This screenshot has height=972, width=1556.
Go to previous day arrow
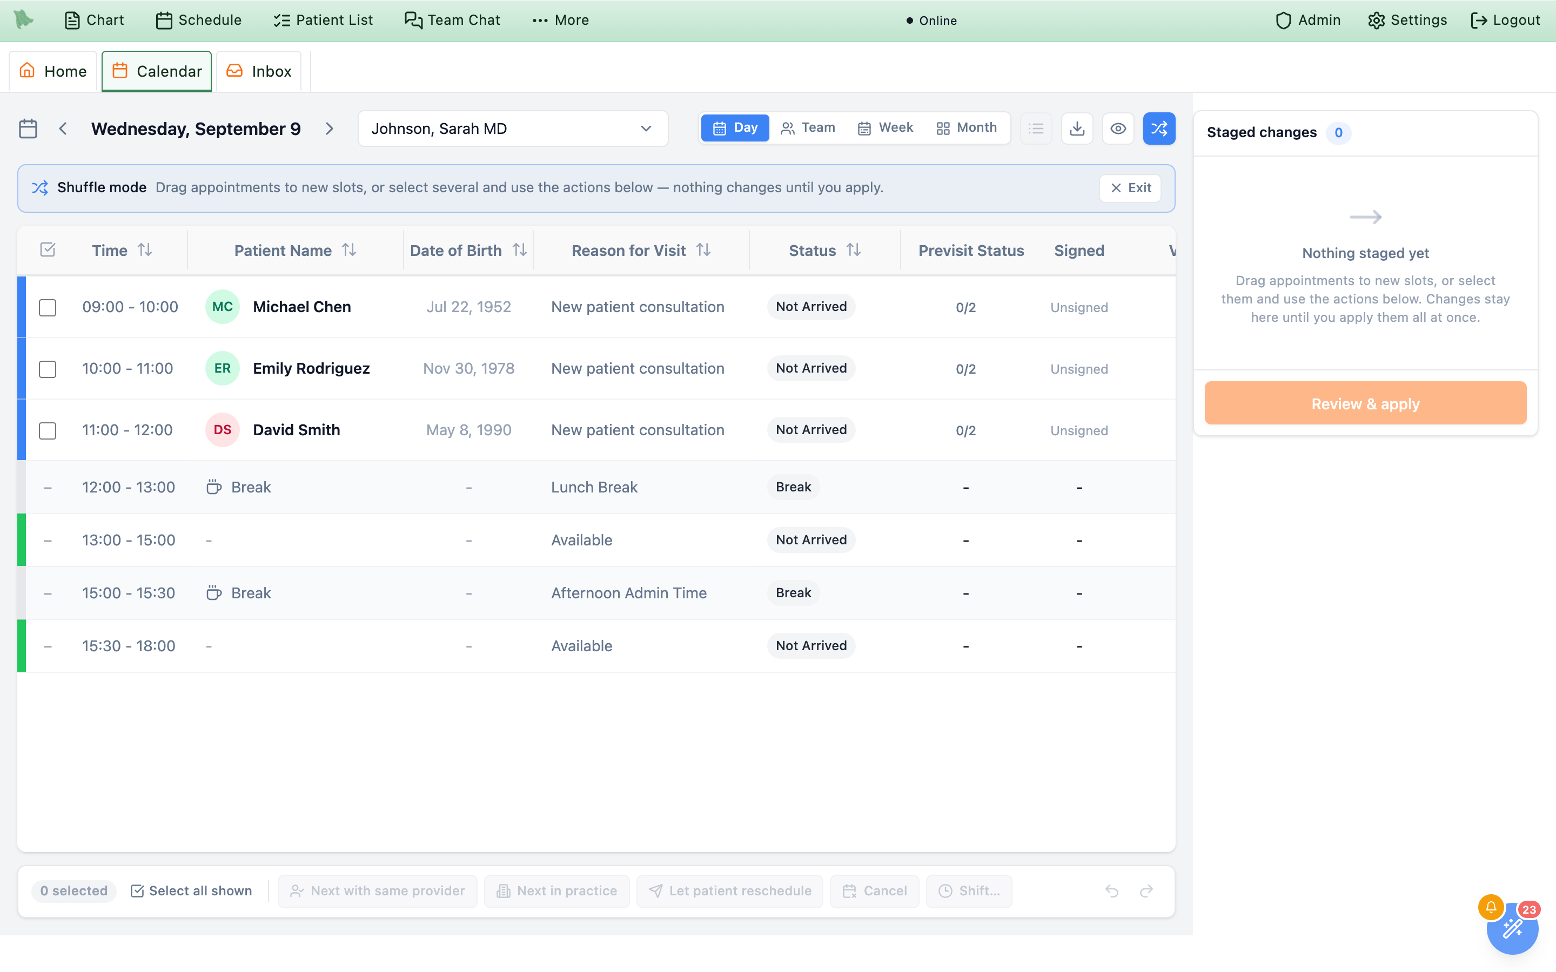coord(63,129)
